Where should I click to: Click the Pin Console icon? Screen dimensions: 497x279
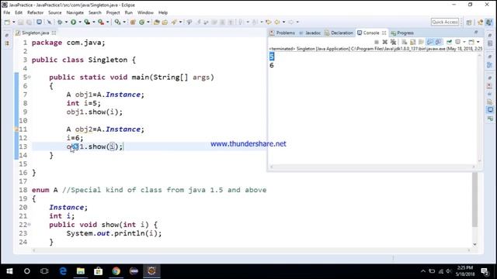(x=449, y=42)
